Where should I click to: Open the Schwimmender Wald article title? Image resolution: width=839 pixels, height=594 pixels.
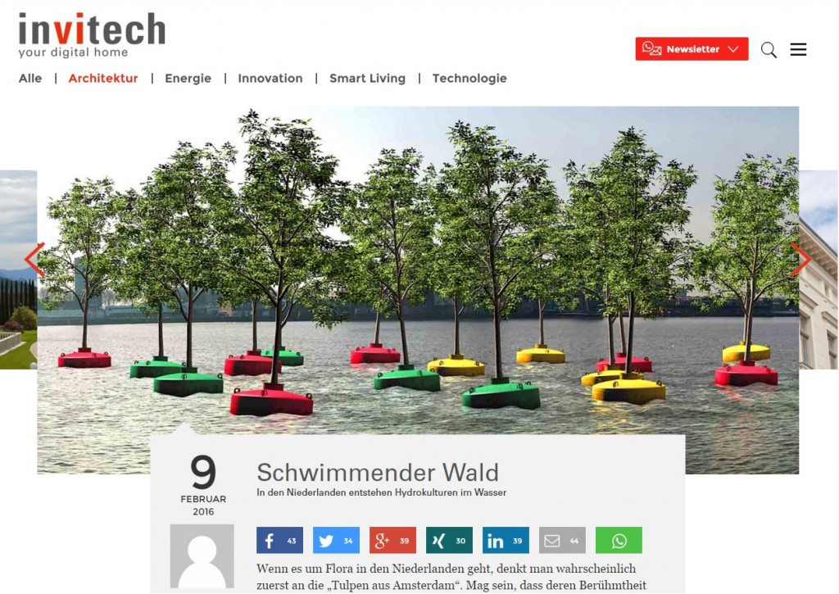(x=378, y=473)
